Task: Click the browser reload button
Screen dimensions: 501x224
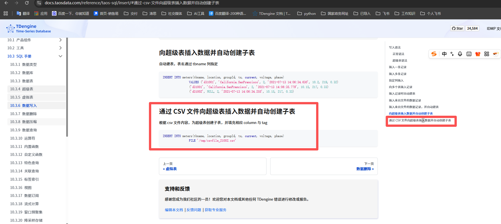Action: point(27,3)
